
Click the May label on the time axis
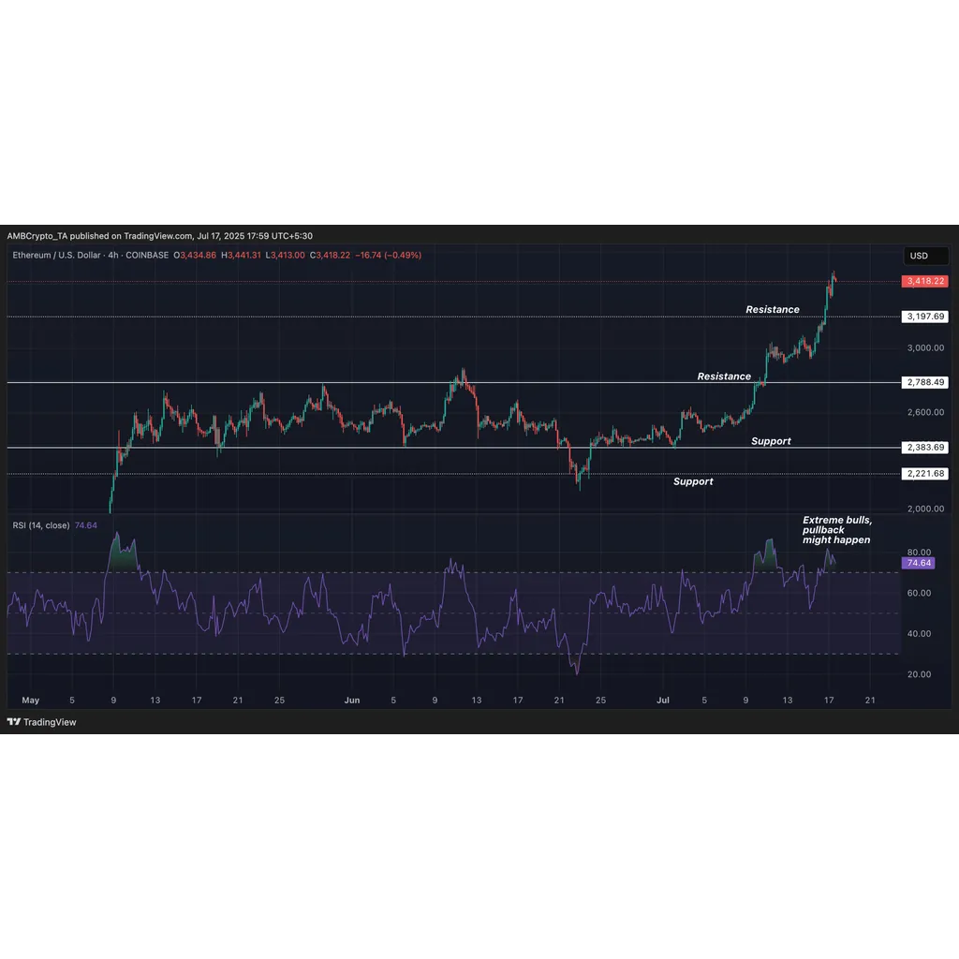(x=31, y=701)
